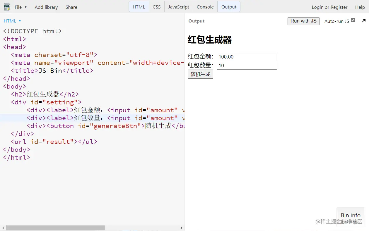Viewport: 369px width, 231px height.
Task: Click the 随机生成 button
Action: click(x=200, y=74)
